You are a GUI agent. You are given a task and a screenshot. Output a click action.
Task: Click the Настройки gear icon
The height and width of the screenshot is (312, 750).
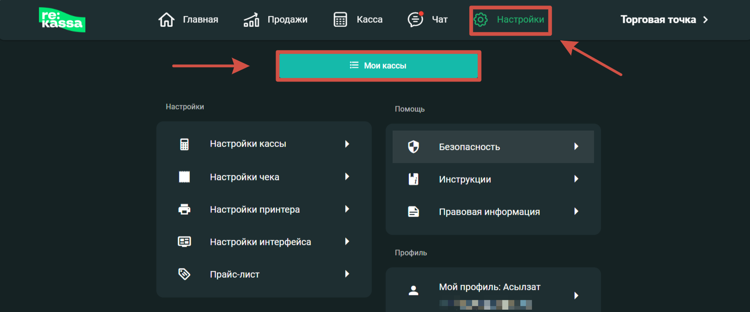480,19
